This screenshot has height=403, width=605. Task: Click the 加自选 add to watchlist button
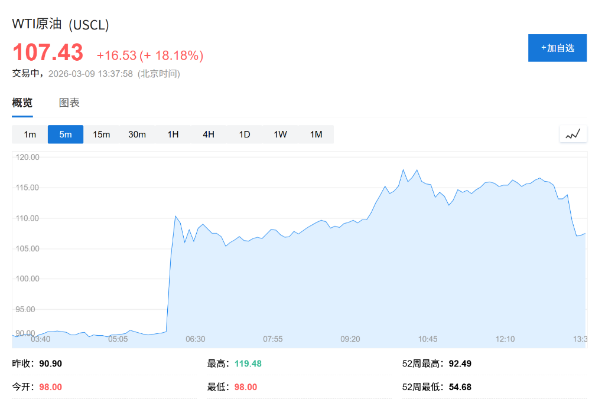click(x=557, y=48)
